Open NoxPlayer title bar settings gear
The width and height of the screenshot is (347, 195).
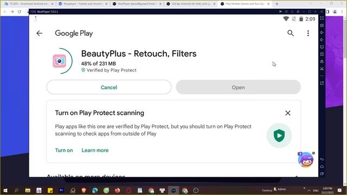coord(298,11)
